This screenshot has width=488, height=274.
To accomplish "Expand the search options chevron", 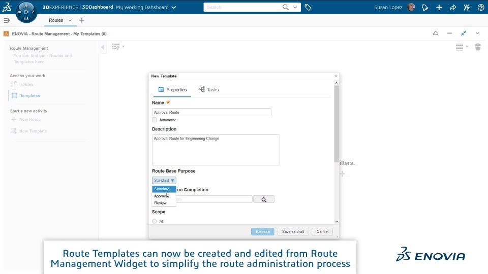I will (295, 7).
